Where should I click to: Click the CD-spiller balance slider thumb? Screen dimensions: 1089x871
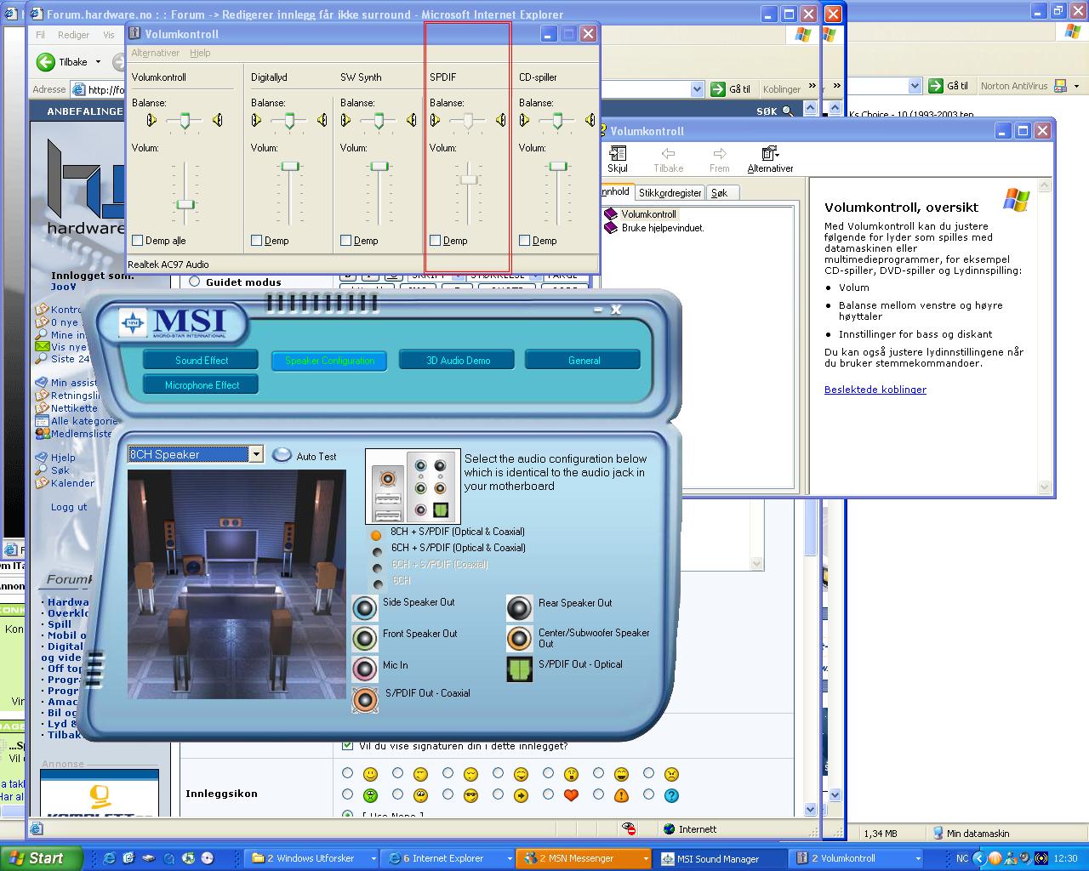pos(557,122)
